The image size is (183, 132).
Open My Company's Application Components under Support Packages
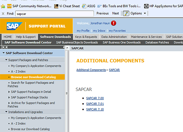(36, 66)
